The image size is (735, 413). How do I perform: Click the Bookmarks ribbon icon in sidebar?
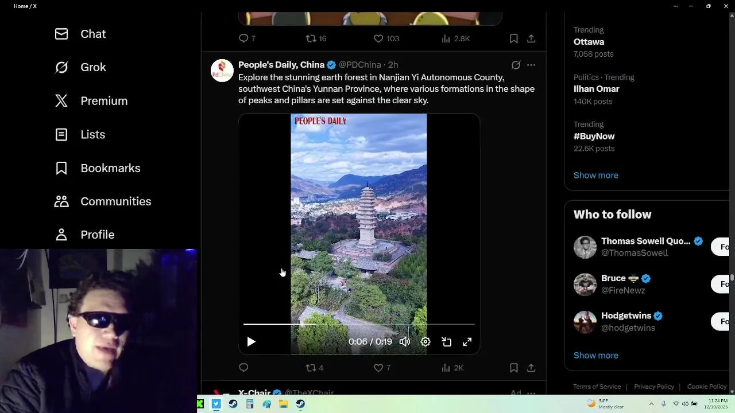(61, 168)
